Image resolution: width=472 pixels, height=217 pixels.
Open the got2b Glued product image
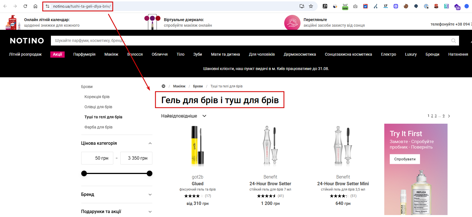tap(198, 146)
